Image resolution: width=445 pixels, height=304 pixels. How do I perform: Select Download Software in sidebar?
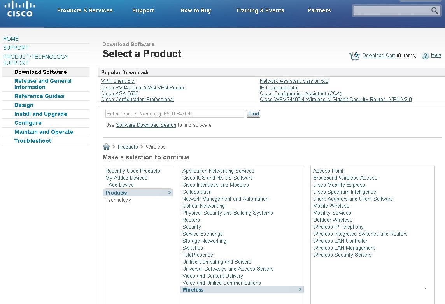click(x=40, y=72)
